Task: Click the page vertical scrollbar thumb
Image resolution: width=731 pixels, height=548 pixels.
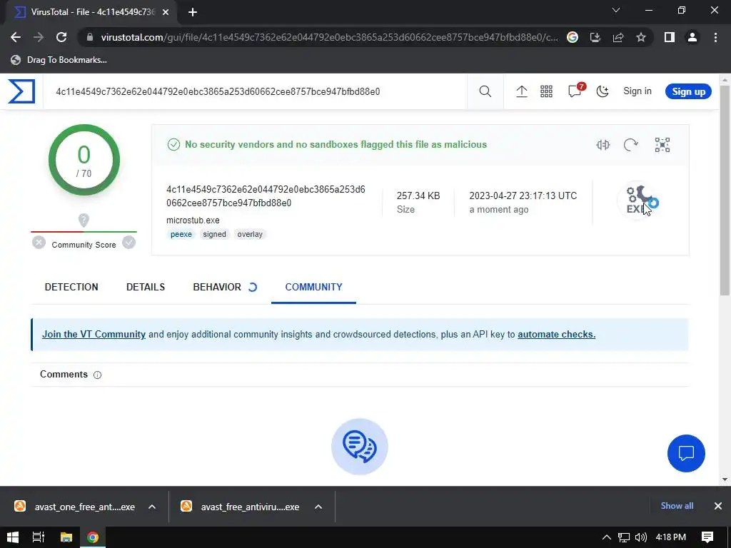Action: point(725,190)
